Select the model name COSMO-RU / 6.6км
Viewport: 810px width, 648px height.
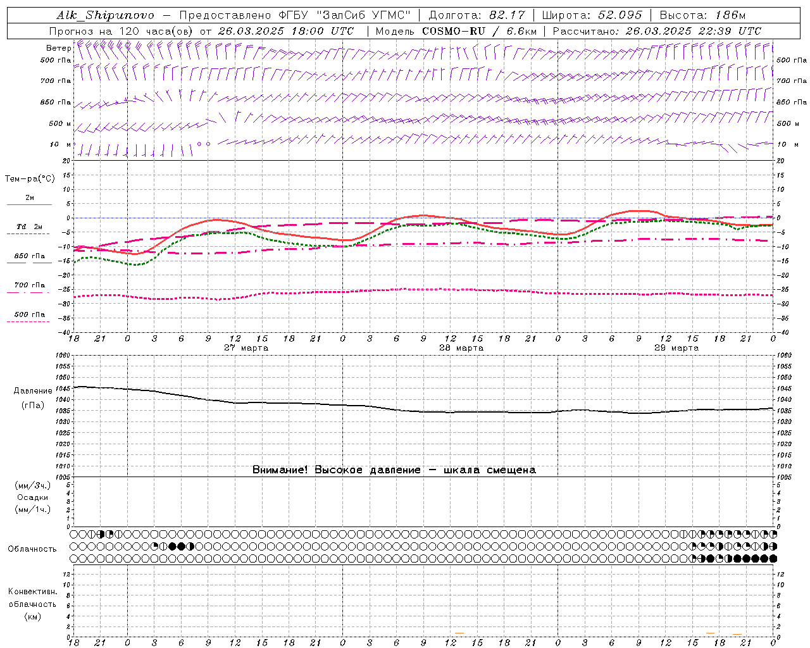pyautogui.click(x=478, y=31)
